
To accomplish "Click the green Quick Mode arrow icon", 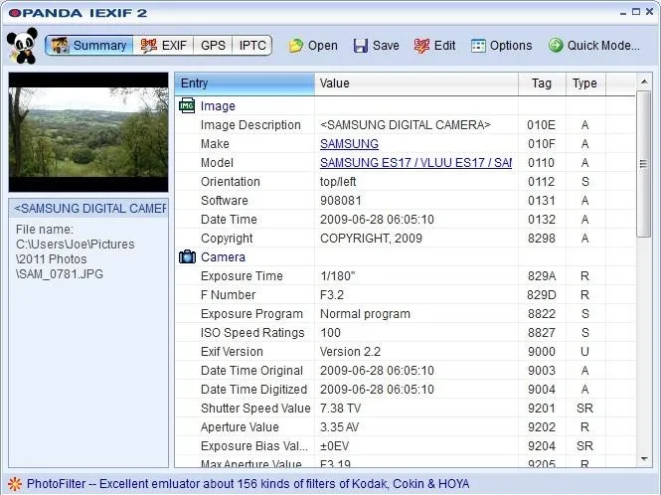I will pyautogui.click(x=556, y=45).
